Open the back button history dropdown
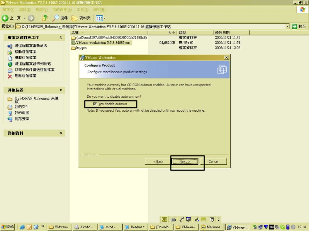Screen dimensions: 309x231 pyautogui.click(x=24, y=18)
